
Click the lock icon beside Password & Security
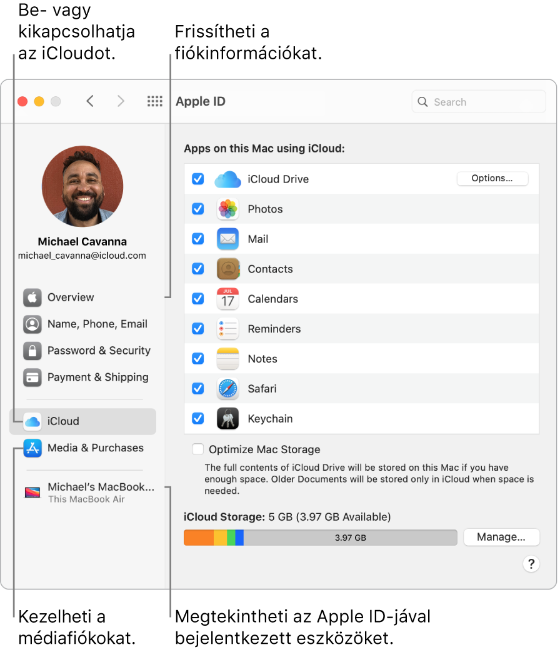point(32,351)
